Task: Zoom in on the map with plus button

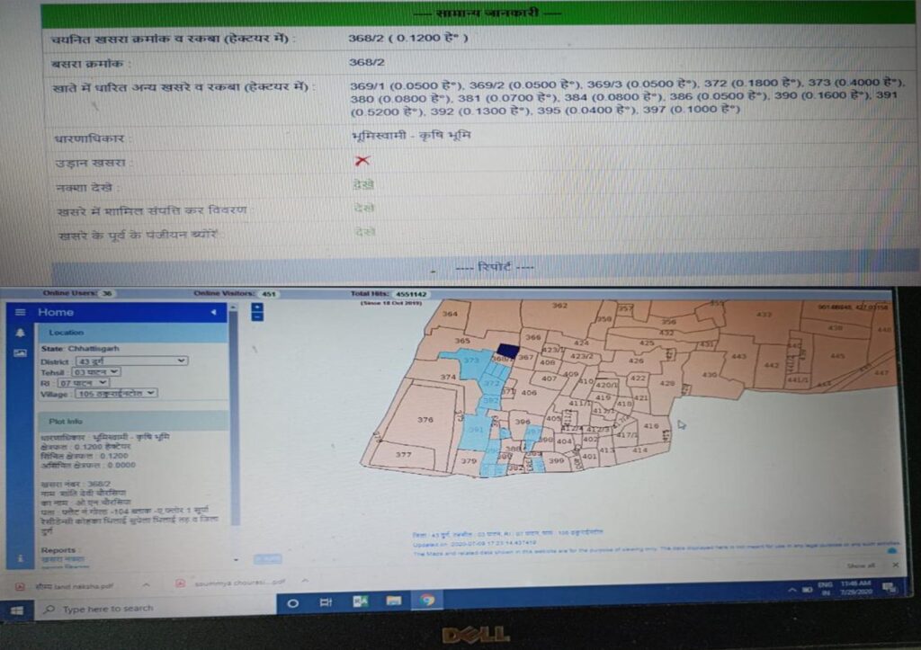Action: pyautogui.click(x=257, y=307)
